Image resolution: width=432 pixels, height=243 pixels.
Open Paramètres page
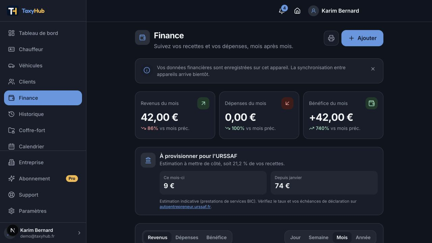[43, 211]
